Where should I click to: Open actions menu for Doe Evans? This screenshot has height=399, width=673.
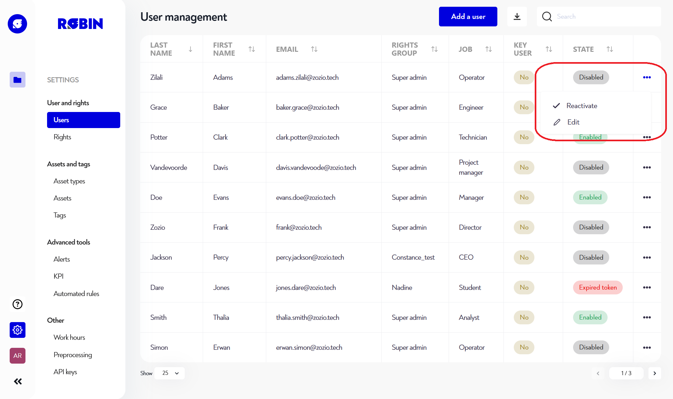tap(647, 197)
